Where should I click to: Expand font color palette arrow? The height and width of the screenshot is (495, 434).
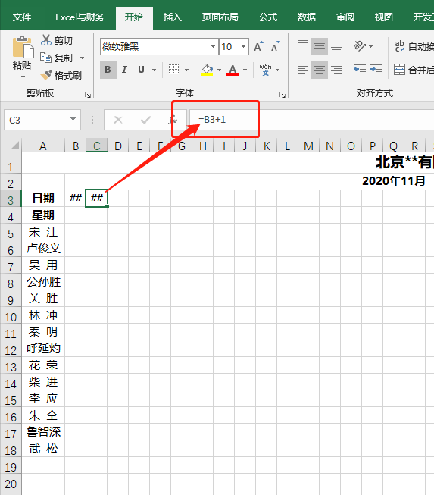[245, 70]
